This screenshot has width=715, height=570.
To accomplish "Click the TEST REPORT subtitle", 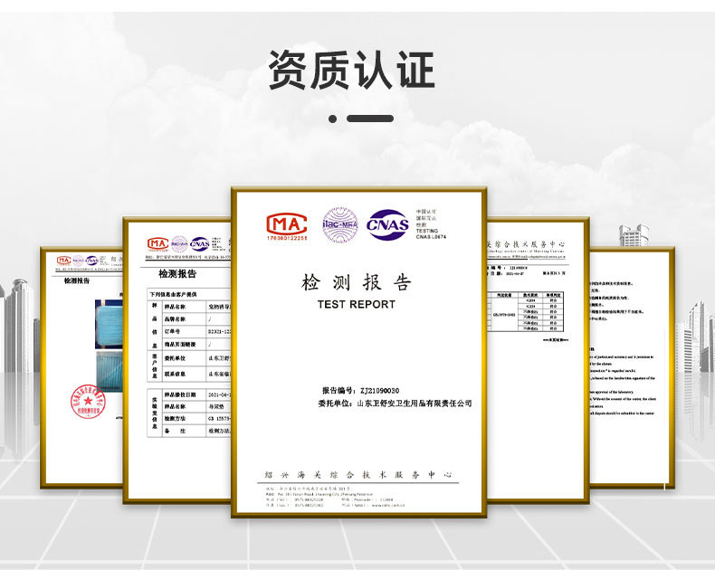I will click(356, 304).
